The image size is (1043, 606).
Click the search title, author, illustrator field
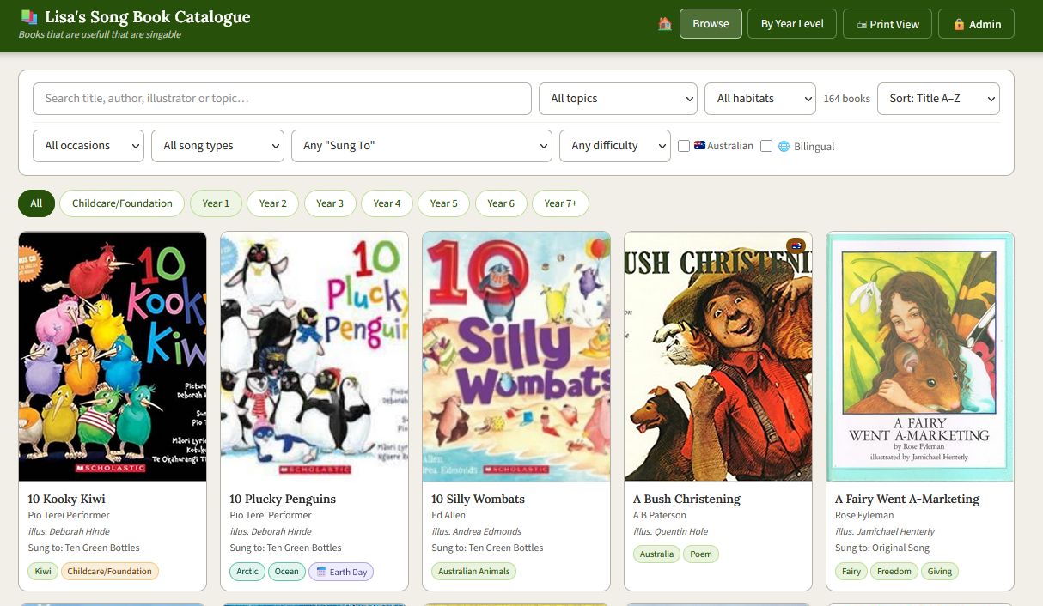click(x=282, y=99)
